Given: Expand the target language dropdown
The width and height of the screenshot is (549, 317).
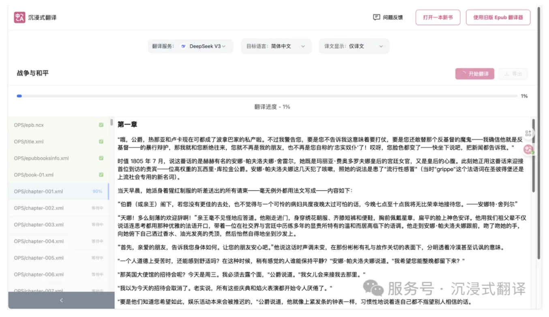Looking at the screenshot, I should click(x=276, y=46).
